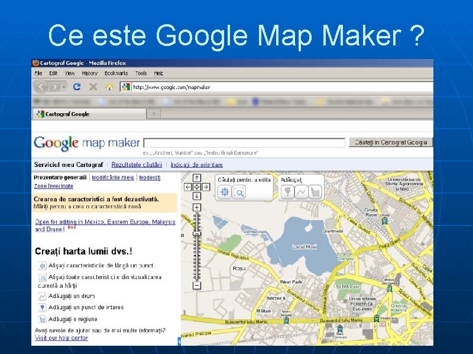Click the icon beside Adăugați un drum
The height and width of the screenshot is (354, 473).
pos(42,296)
